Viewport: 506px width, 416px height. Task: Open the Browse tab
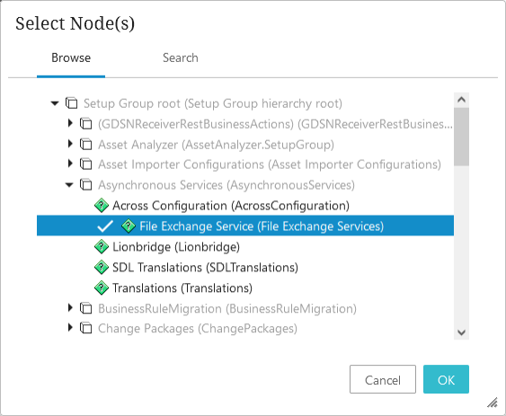click(71, 58)
